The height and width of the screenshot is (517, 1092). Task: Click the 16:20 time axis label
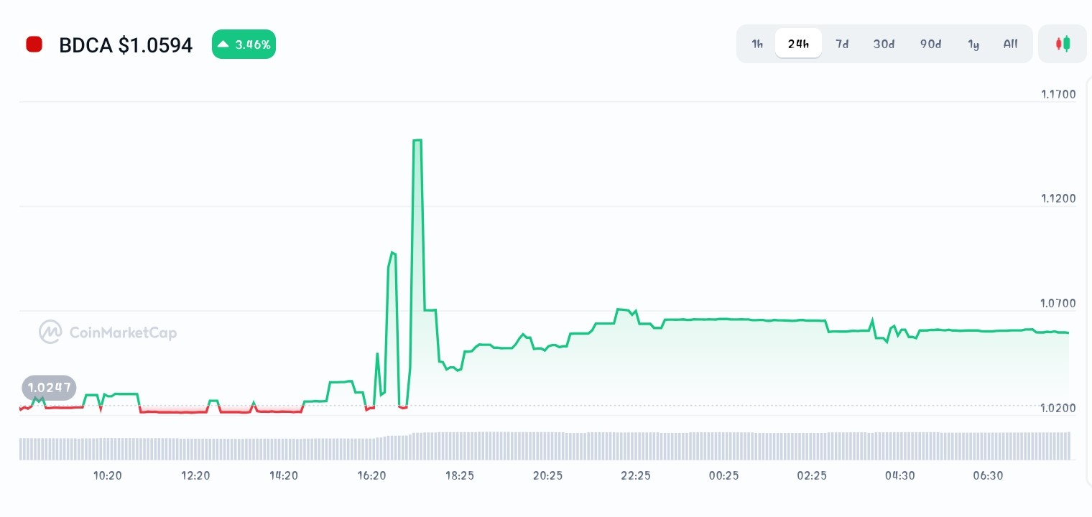(x=371, y=475)
